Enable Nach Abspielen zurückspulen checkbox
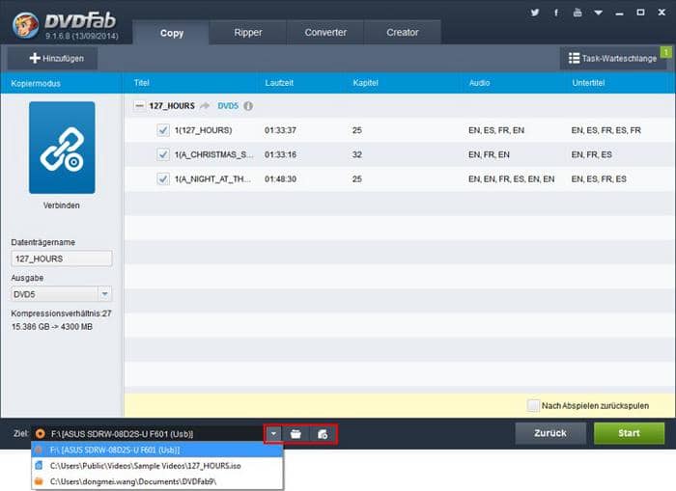The width and height of the screenshot is (676, 491). pyautogui.click(x=533, y=406)
